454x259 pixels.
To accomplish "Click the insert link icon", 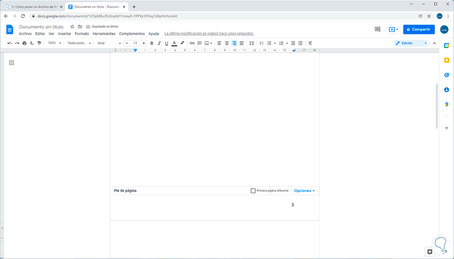I will click(x=192, y=43).
